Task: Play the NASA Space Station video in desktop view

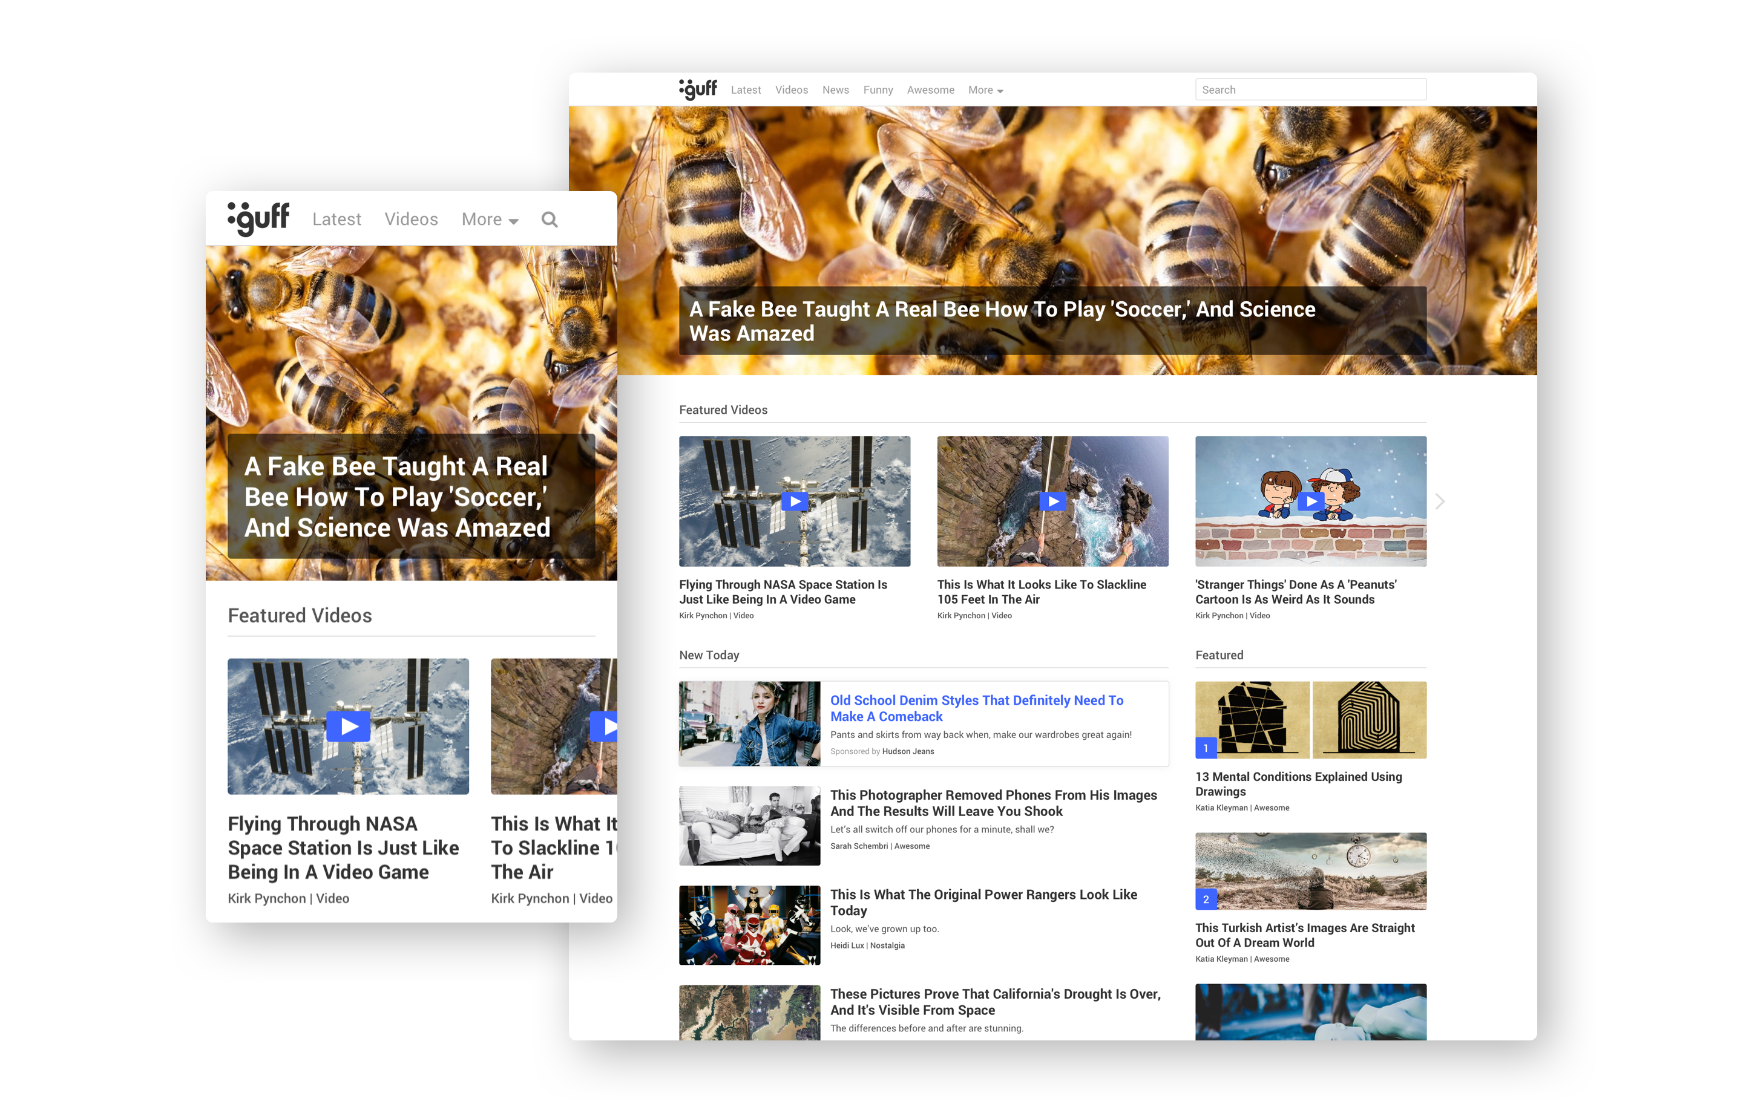Action: pos(794,501)
